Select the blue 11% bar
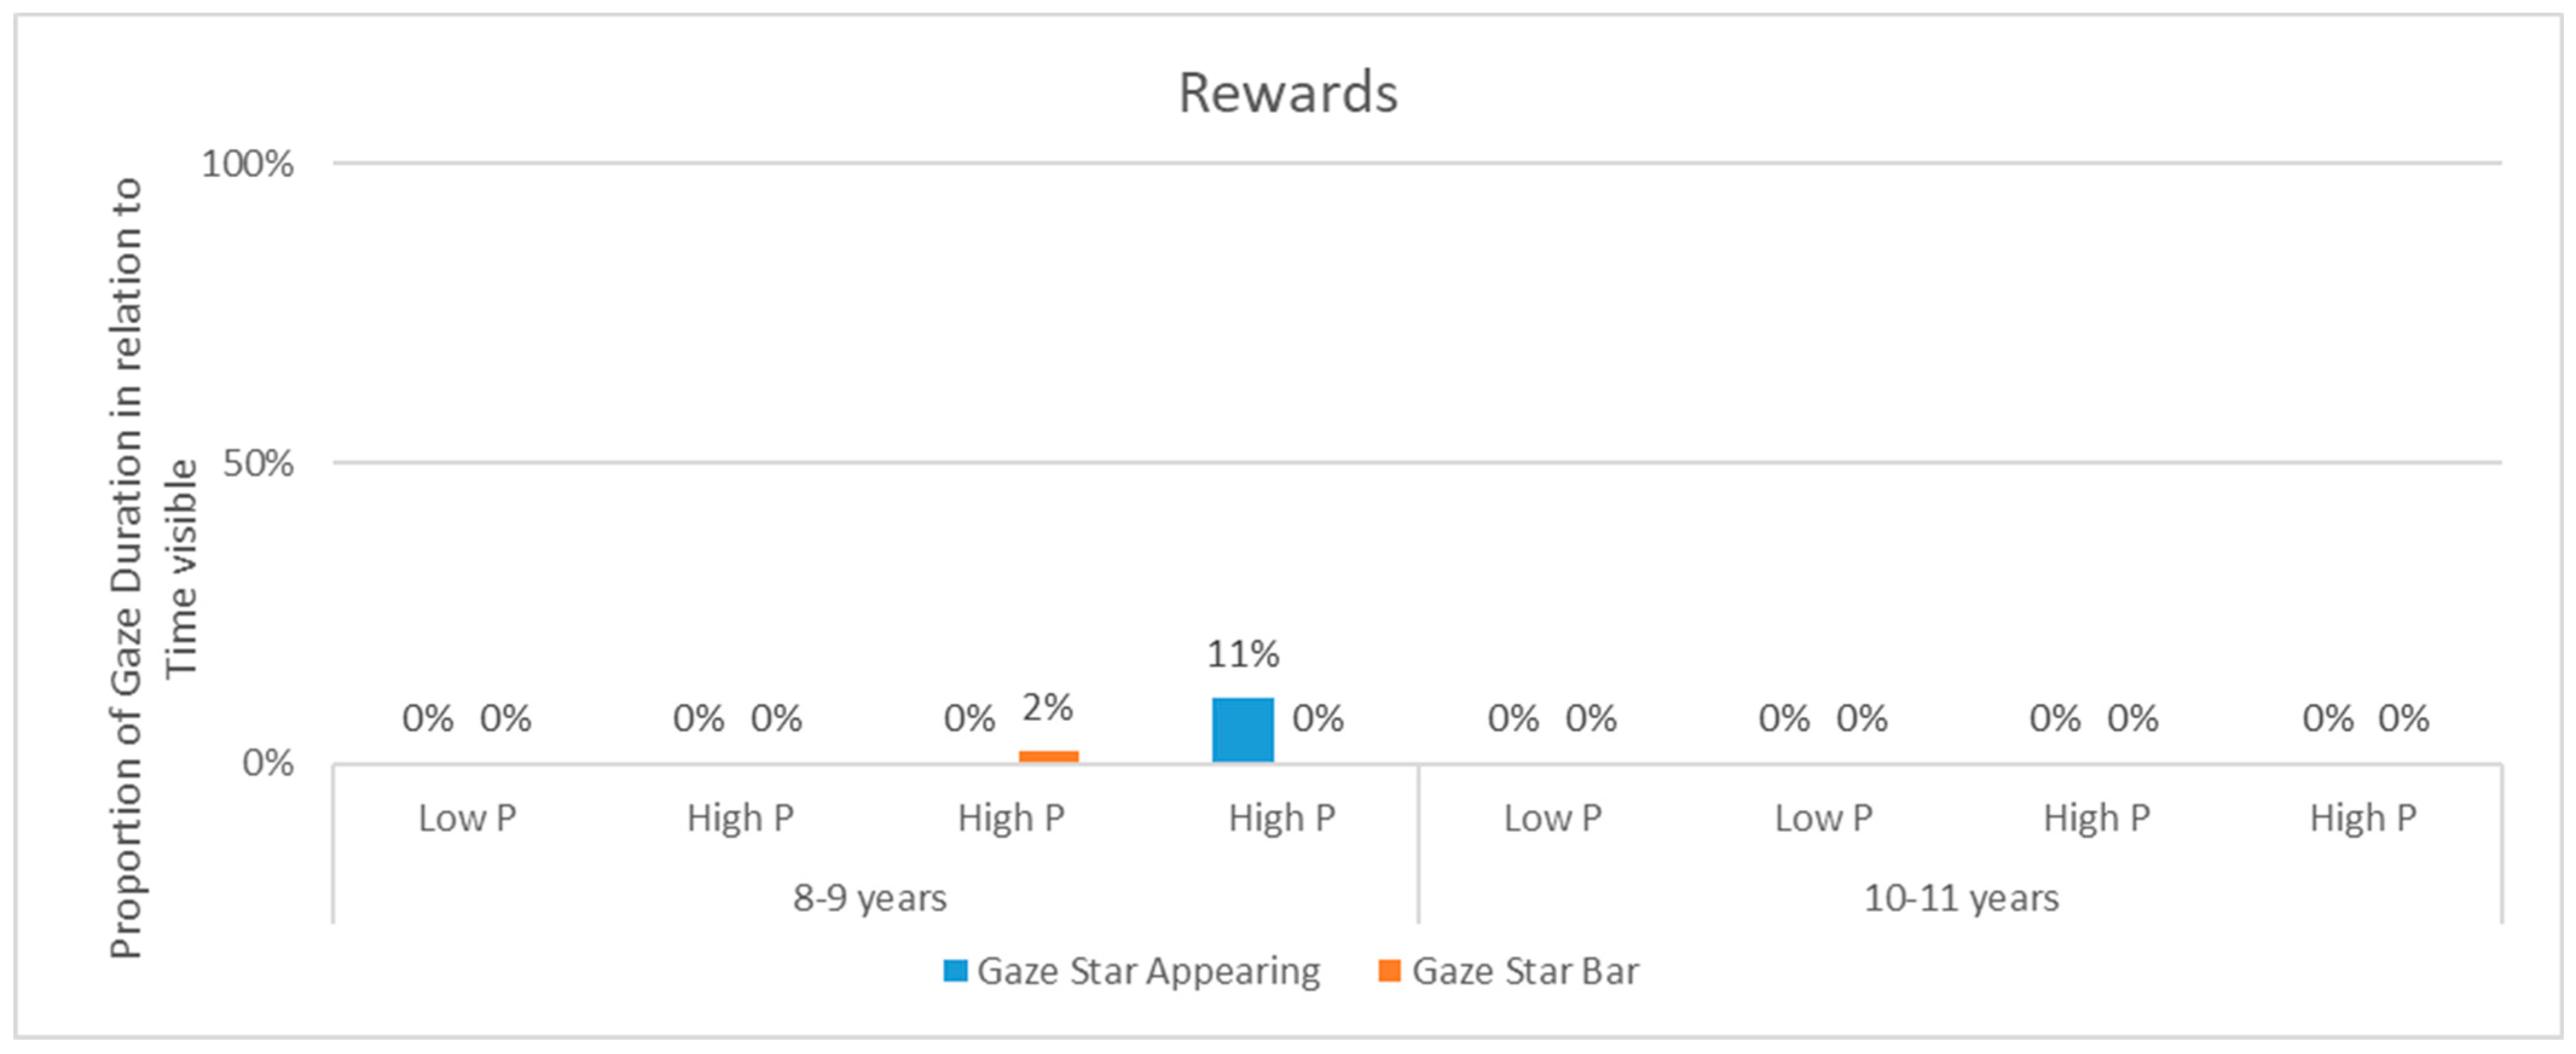The width and height of the screenshot is (2576, 1054). [x=1242, y=730]
